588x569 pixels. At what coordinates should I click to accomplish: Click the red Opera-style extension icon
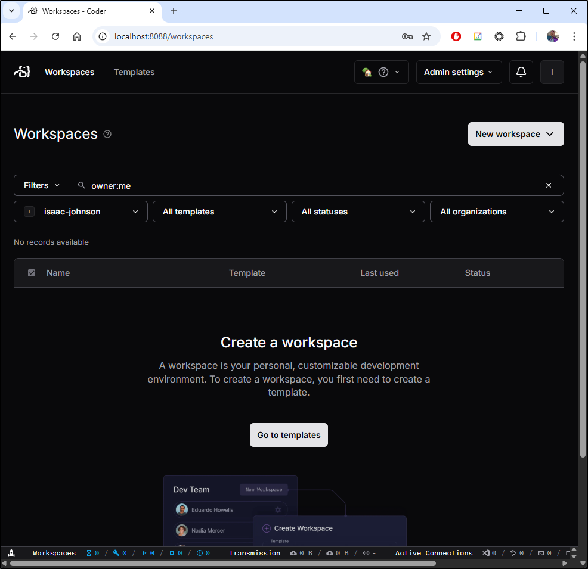(x=456, y=36)
